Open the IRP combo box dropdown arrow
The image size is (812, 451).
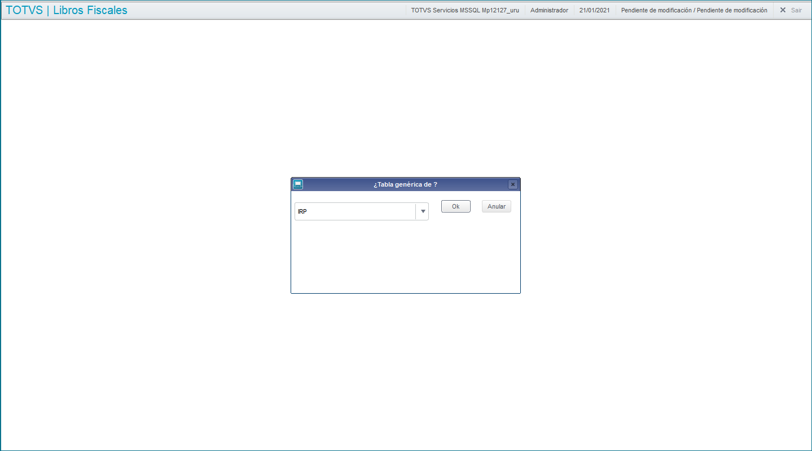(x=423, y=211)
